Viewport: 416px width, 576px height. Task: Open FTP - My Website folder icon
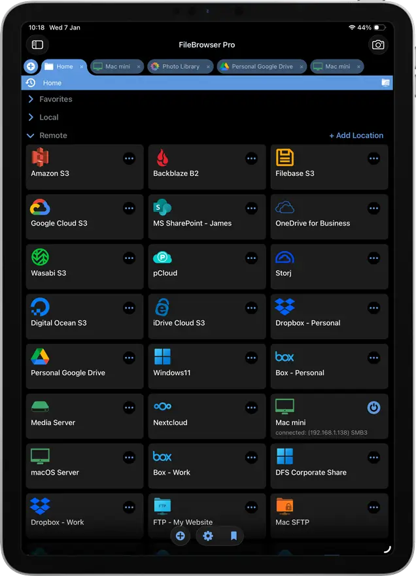point(162,506)
